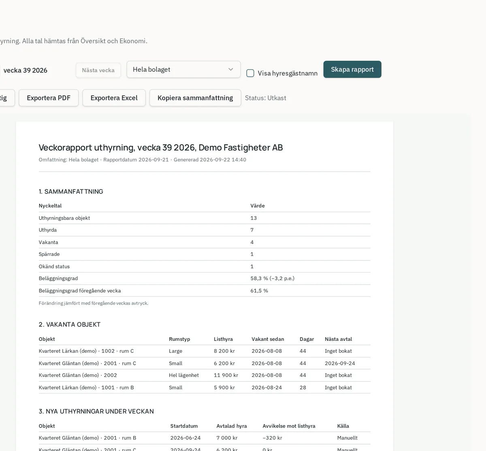This screenshot has width=486, height=451.
Task: Click the 1. SAMMANFATTNING heading
Action: click(x=71, y=191)
